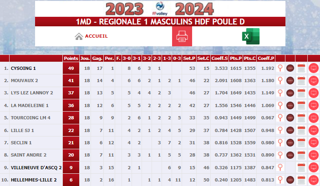Export standings with the Excel icon
Image resolution: width=320 pixels, height=186 pixels.
(x=251, y=36)
